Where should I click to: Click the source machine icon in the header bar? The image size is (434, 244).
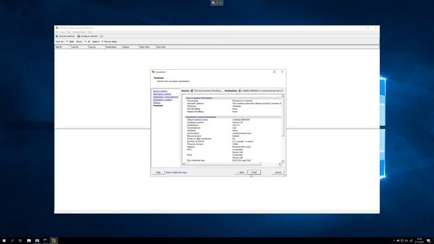[192, 91]
